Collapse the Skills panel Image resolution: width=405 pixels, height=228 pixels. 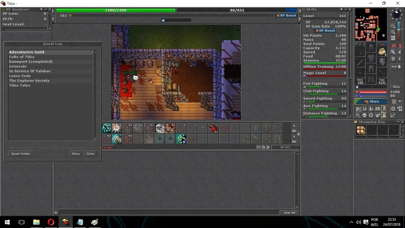pos(346,9)
